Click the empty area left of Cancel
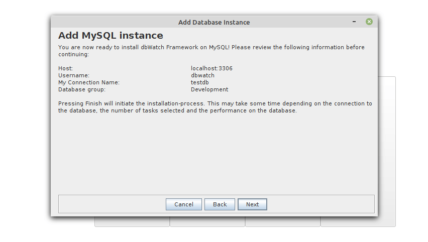 pos(111,204)
